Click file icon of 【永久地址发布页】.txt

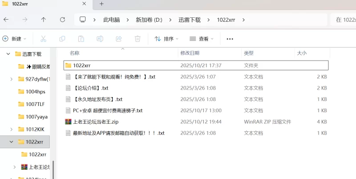click(68, 99)
